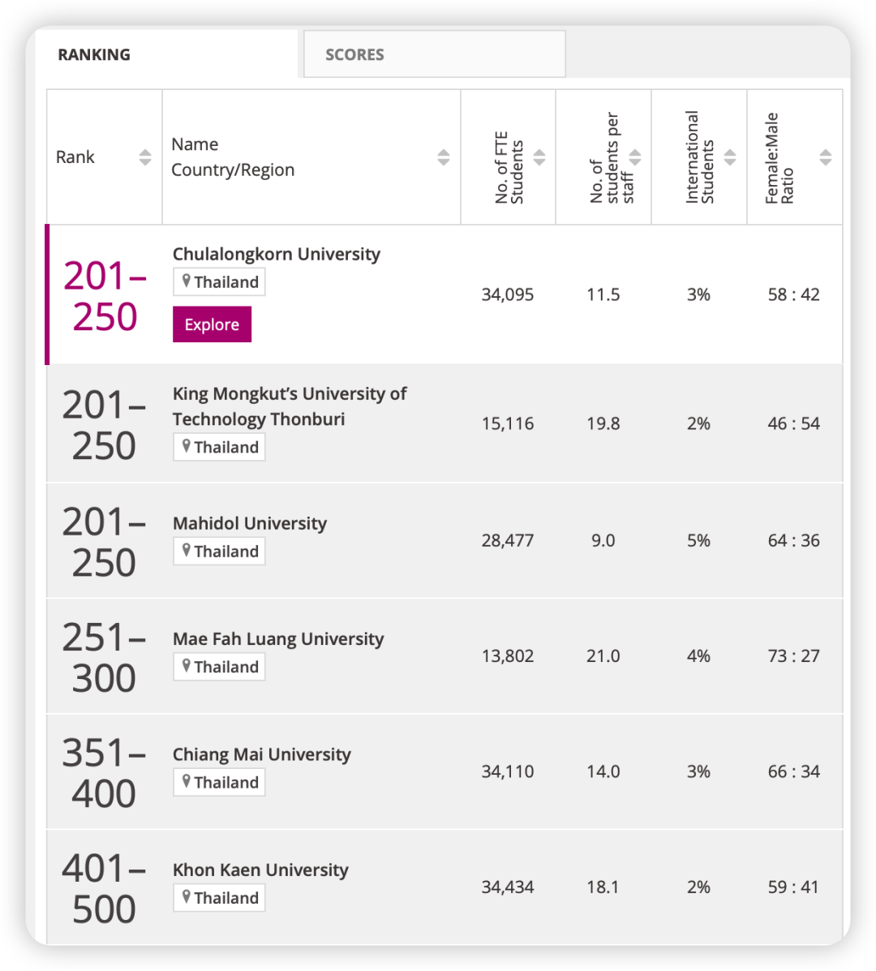Open Khon Kaen University page
The image size is (876, 971).
(x=260, y=870)
